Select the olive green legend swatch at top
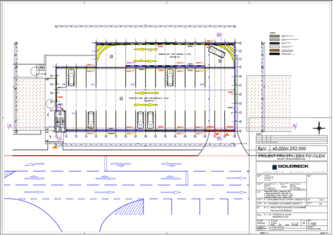This screenshot has width=333, height=235. (x=275, y=36)
